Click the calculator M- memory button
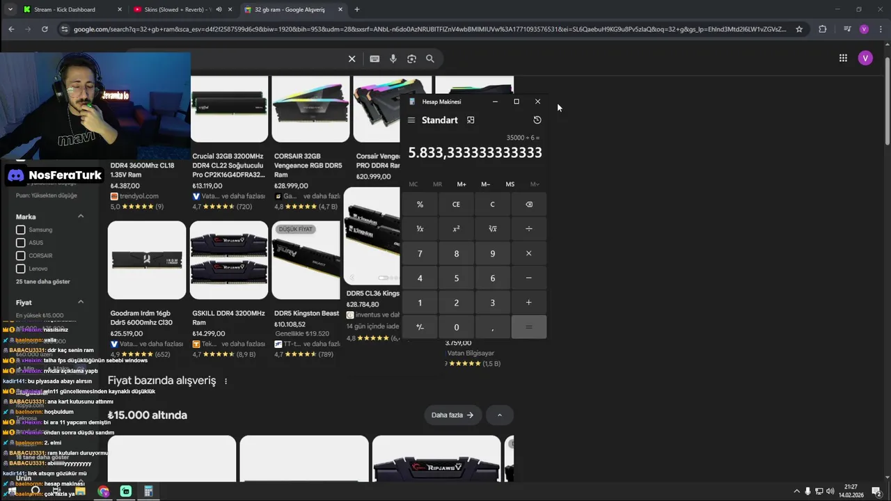The width and height of the screenshot is (891, 501). point(486,184)
